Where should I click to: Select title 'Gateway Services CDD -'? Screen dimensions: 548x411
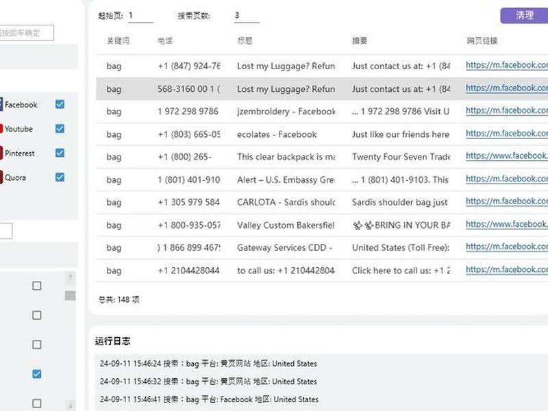(284, 248)
